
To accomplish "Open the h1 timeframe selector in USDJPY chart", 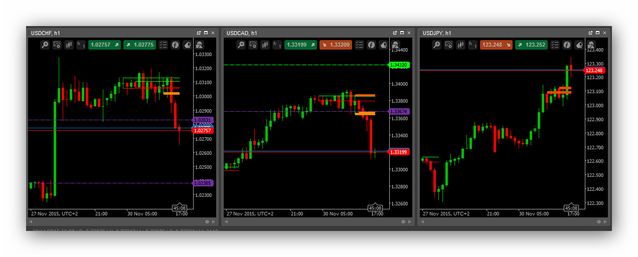I will (473, 45).
